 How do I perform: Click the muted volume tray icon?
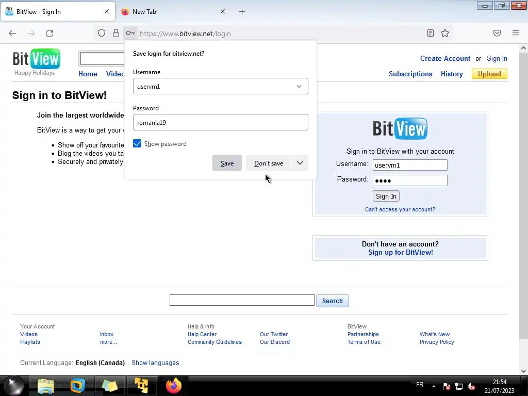(471, 386)
